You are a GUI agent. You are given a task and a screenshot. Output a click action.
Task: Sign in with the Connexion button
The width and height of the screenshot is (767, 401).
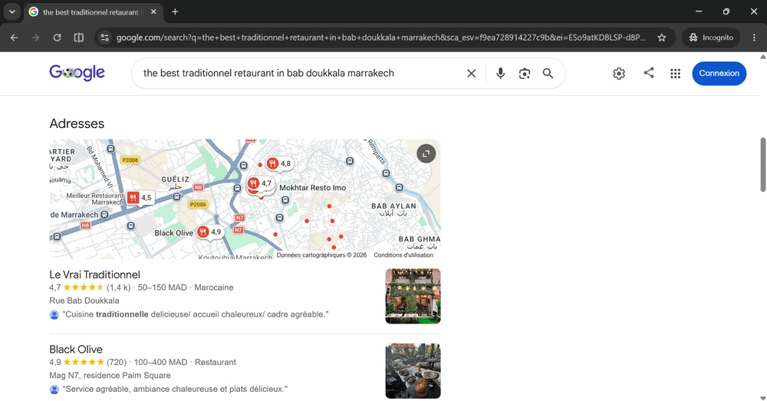(719, 74)
